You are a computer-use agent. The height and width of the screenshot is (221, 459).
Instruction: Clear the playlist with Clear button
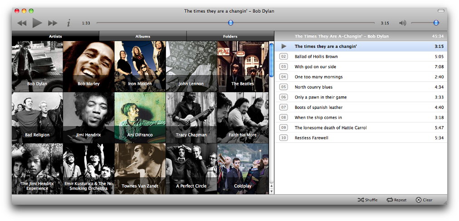pyautogui.click(x=424, y=200)
